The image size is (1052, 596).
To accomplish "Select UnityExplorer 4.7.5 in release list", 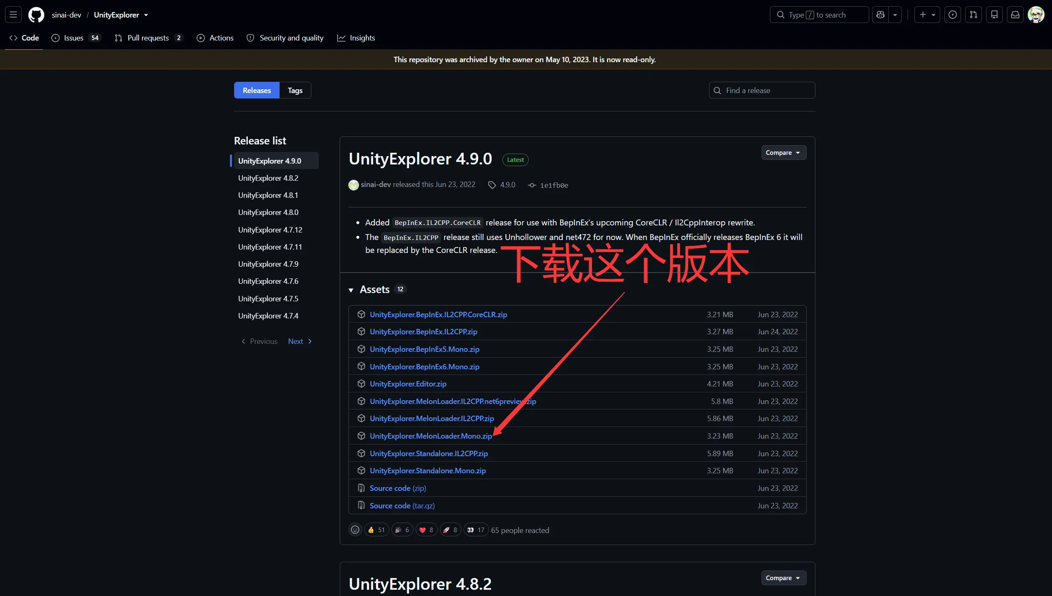I will pyautogui.click(x=276, y=299).
